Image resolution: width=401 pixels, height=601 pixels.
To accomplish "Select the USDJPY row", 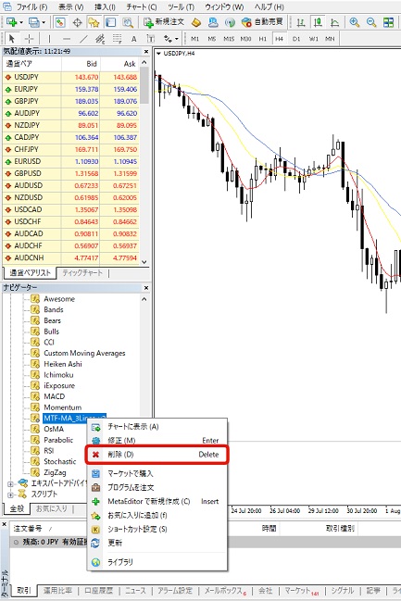I will point(70,77).
